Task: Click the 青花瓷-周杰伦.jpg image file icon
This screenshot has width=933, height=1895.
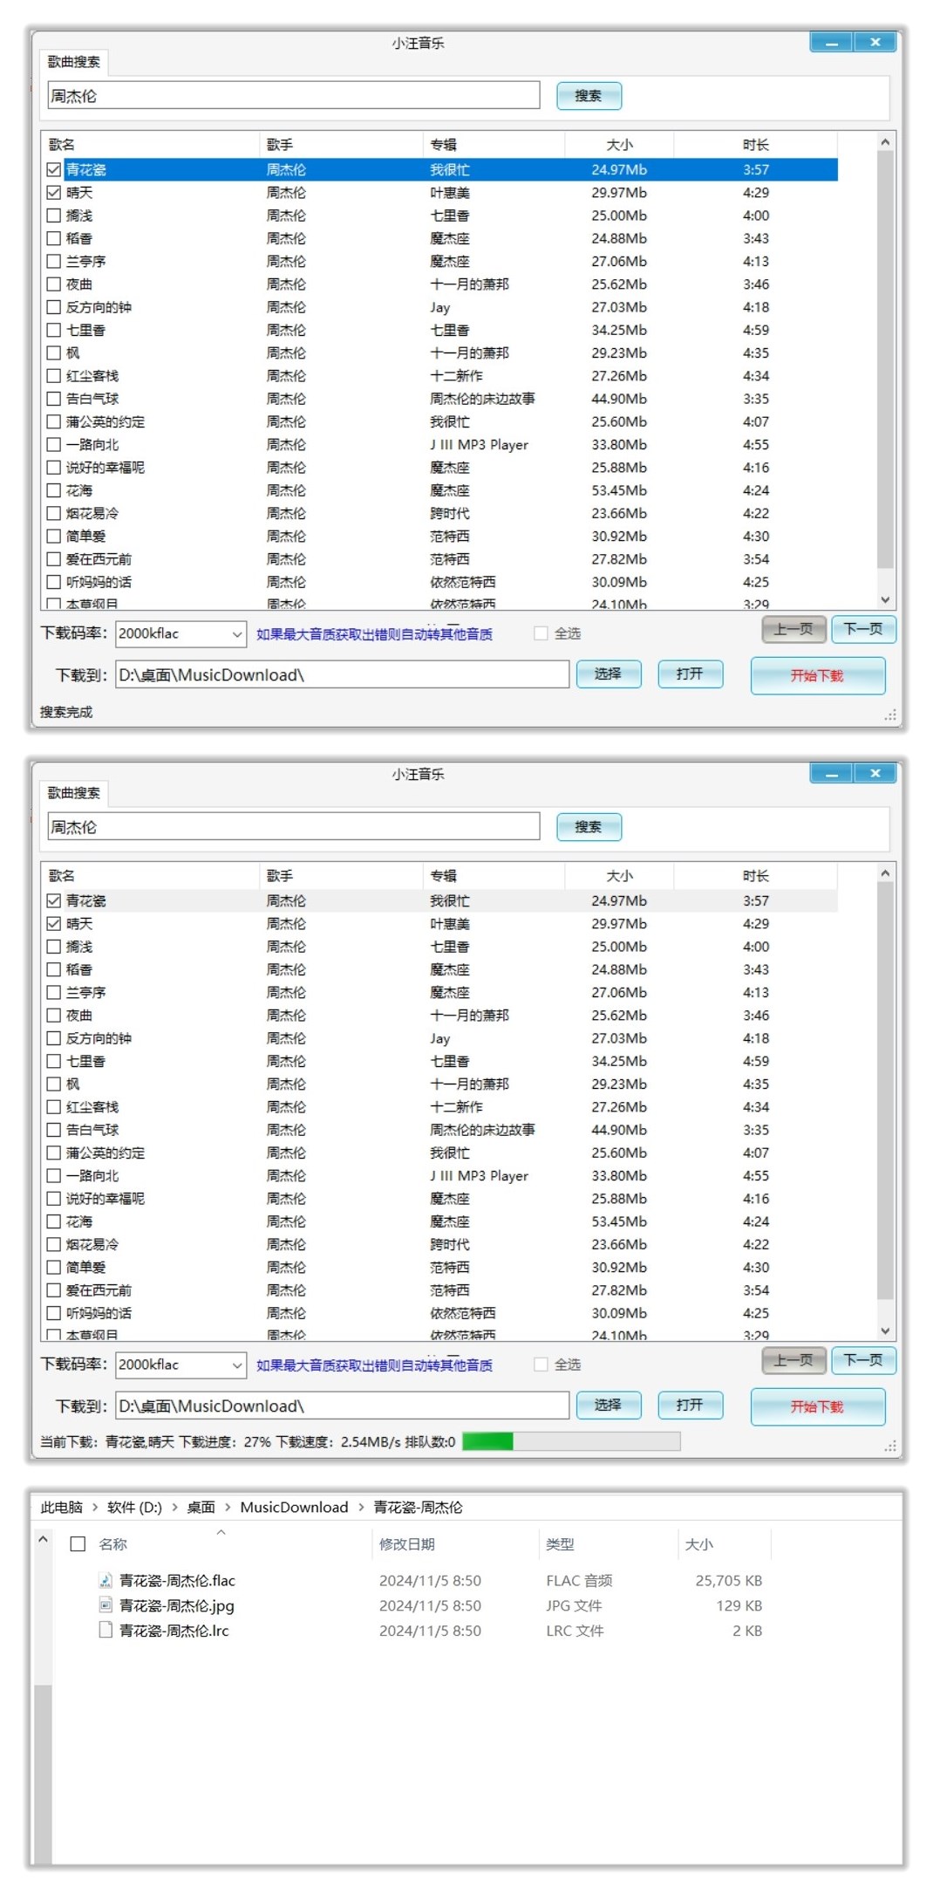Action: (x=106, y=1605)
